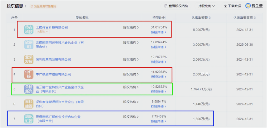Open 股权结构 for 中广核资本控股
Screen dimensions: 267x128
click(131, 74)
